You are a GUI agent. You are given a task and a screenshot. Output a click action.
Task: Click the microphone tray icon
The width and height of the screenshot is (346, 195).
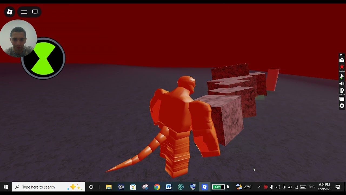(x=272, y=187)
